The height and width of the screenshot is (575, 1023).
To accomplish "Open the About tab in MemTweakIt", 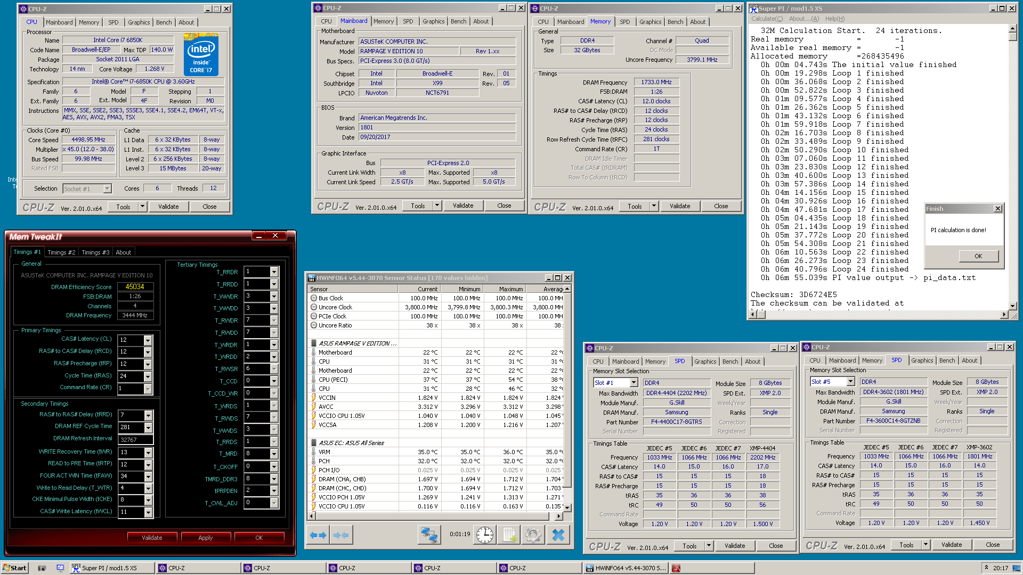I will 124,252.
